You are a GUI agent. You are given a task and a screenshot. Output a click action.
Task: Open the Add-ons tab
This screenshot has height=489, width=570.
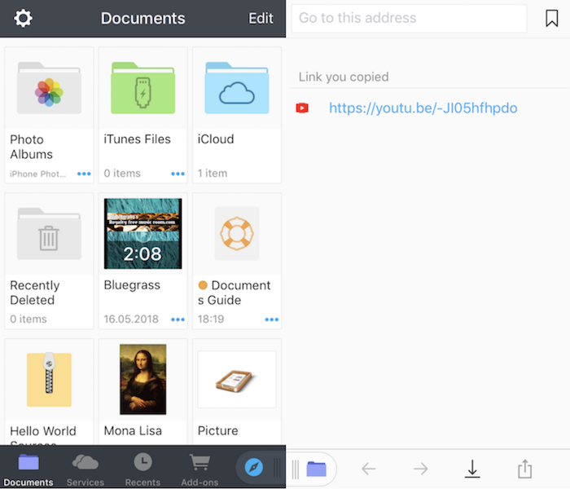(x=199, y=469)
